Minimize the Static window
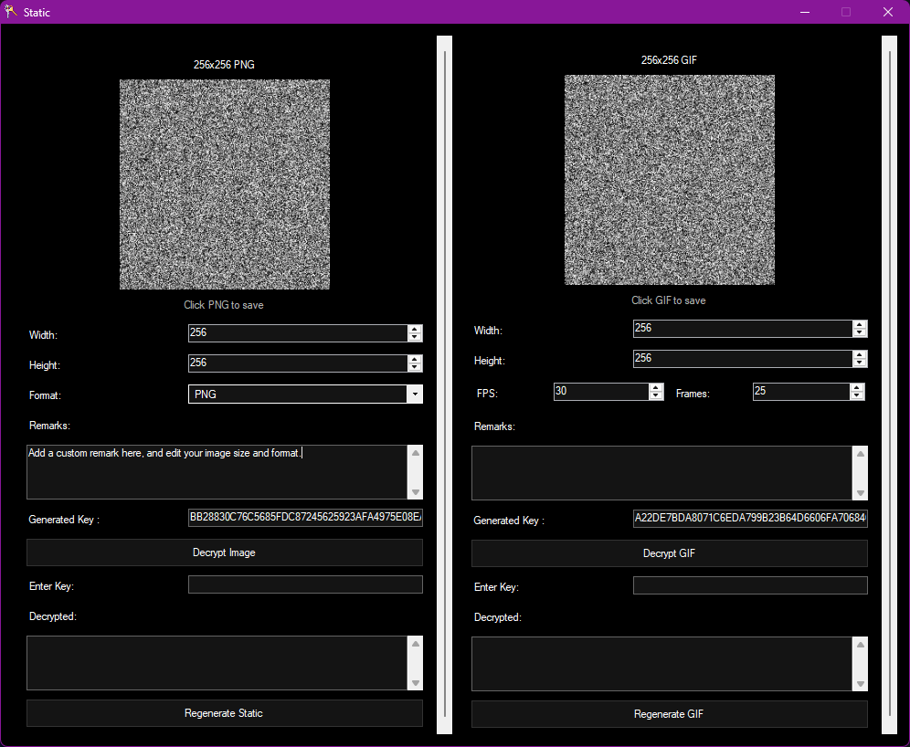 (x=805, y=12)
